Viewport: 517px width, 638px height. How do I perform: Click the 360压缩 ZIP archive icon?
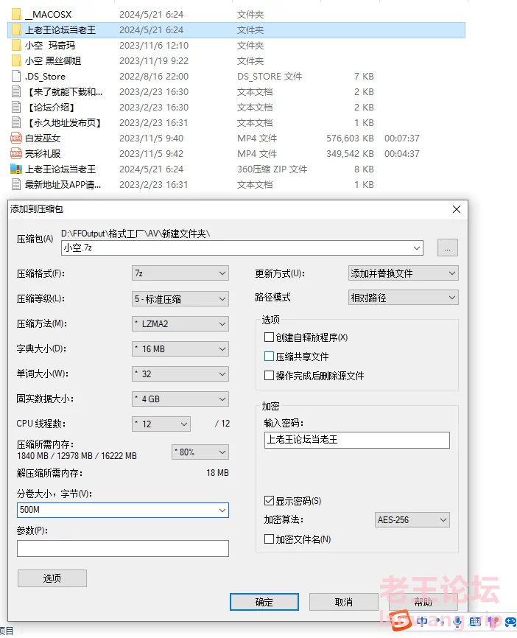16,169
